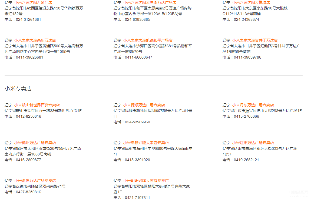Click the address containing 新运大街333号万达广场1B37

click(260, 151)
